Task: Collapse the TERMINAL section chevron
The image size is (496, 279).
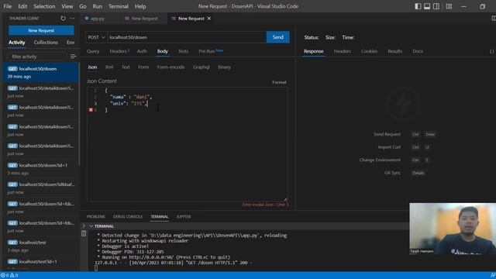Action: pos(91,226)
